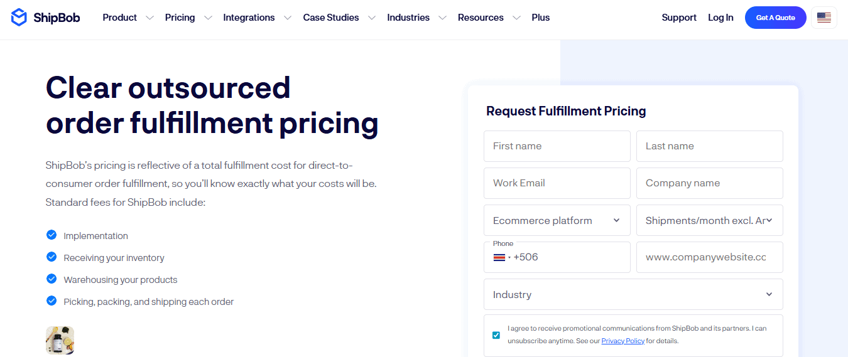Screen dimensions: 848x357
Task: Open the Privacy Policy link
Action: coord(623,341)
